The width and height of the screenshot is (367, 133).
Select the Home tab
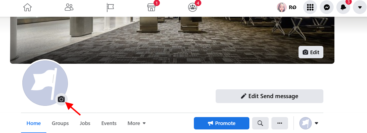[34, 123]
